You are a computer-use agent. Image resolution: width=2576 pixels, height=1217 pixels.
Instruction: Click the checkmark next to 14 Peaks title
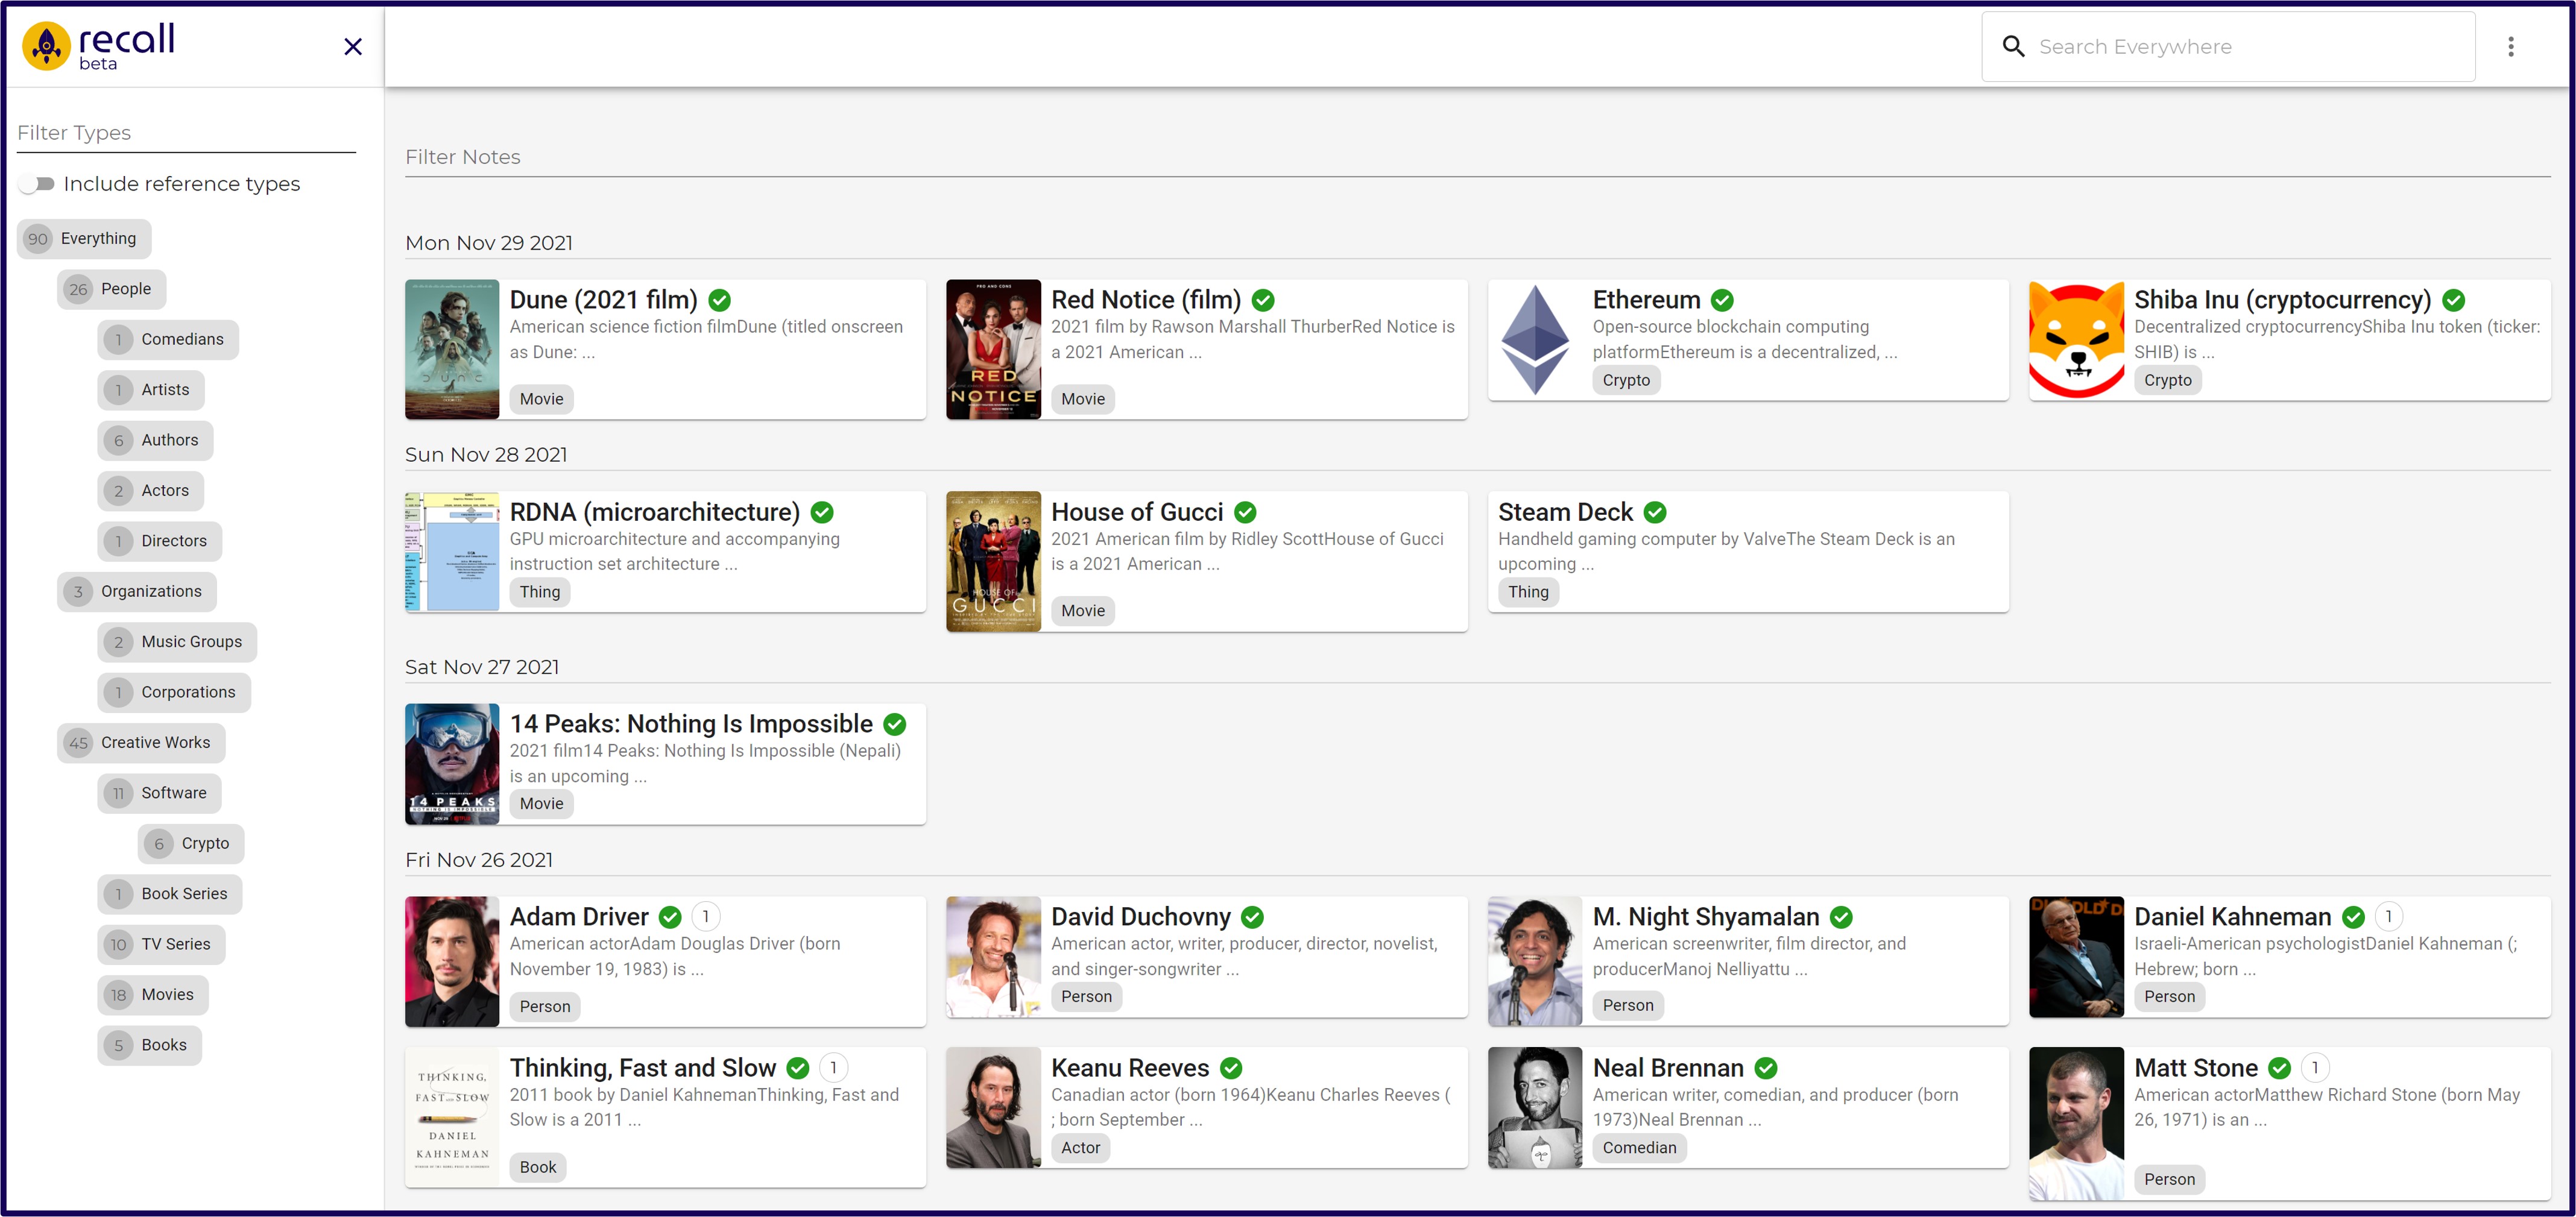[895, 724]
